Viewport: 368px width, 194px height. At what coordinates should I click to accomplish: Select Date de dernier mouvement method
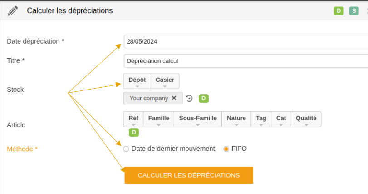click(126, 149)
